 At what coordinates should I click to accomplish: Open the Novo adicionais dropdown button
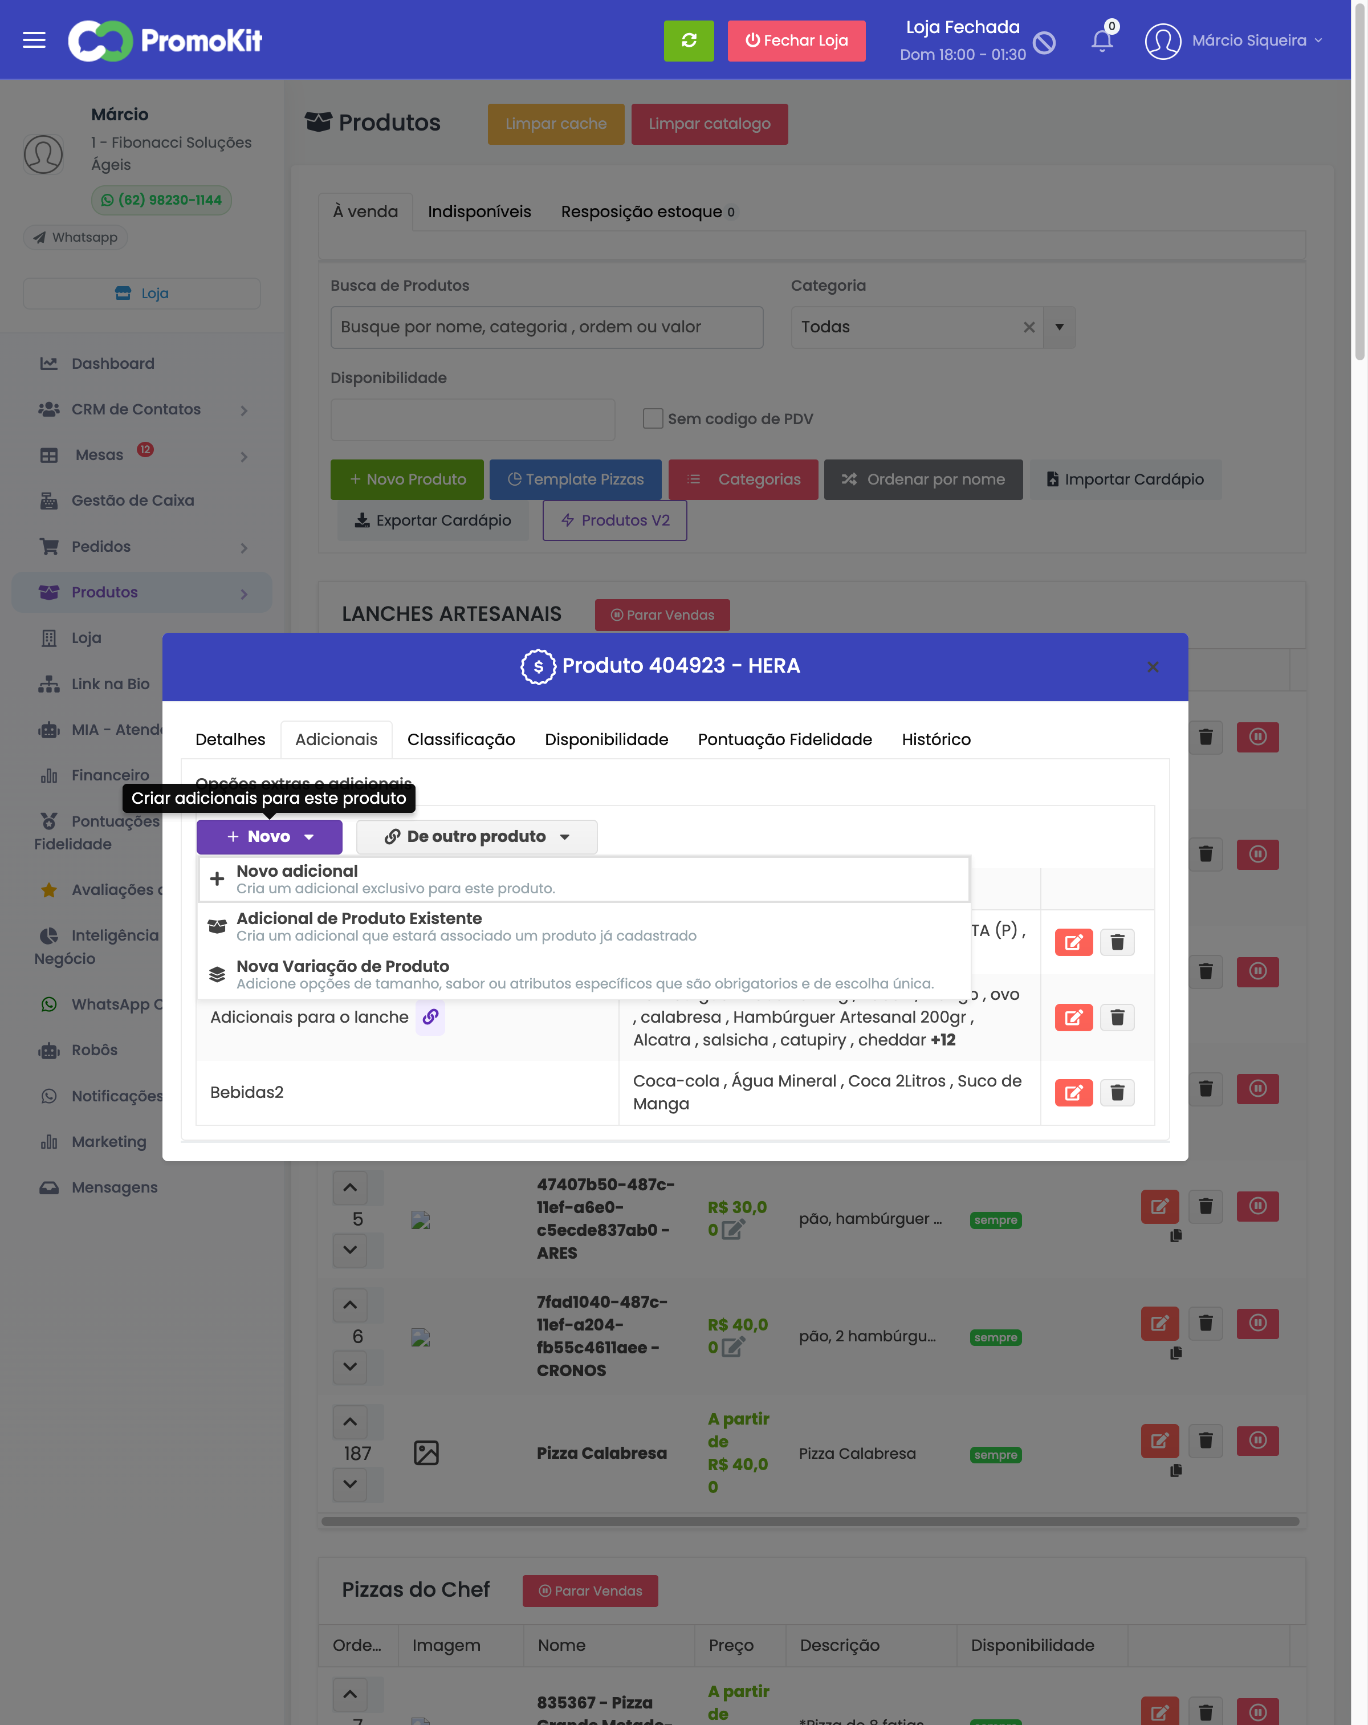tap(270, 836)
